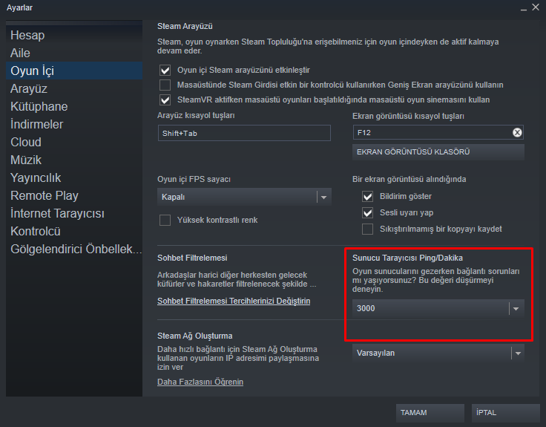This screenshot has height=427, width=546.
Task: Select the Müzik section
Action: click(74, 160)
